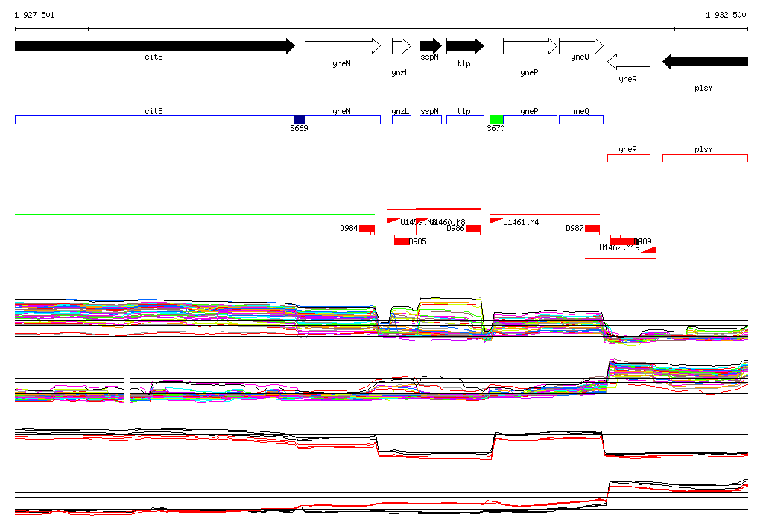Click the D985 text label
This screenshot has width=763, height=532.
click(x=417, y=241)
